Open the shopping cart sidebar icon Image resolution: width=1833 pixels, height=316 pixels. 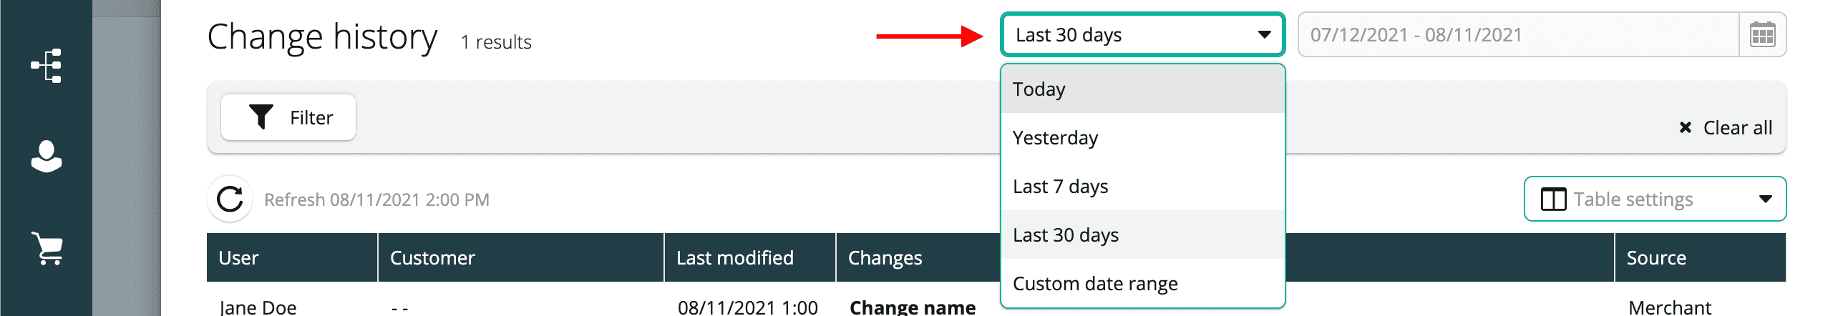[x=47, y=248]
